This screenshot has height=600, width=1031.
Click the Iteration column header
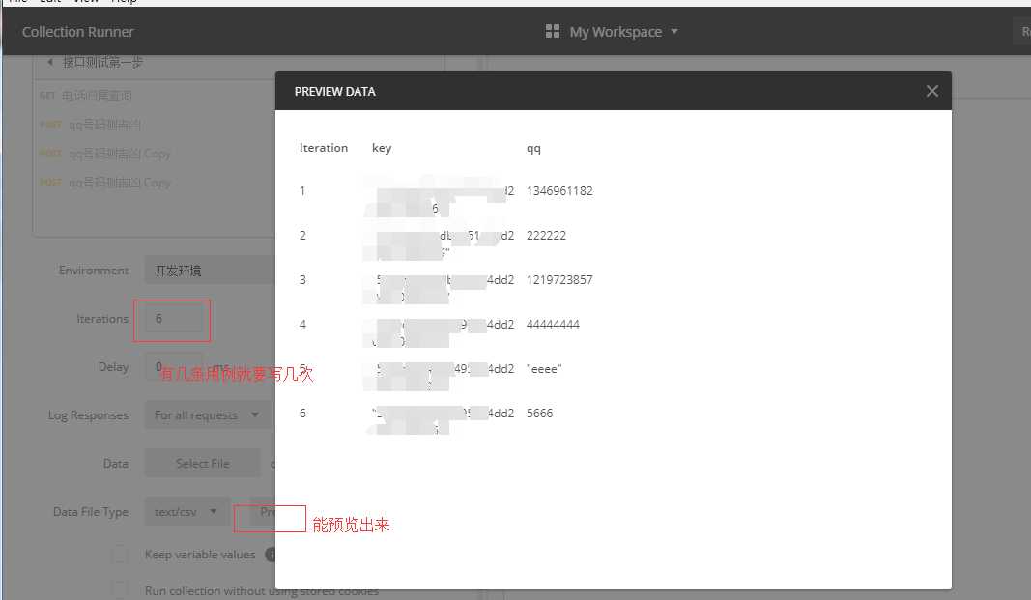tap(324, 148)
